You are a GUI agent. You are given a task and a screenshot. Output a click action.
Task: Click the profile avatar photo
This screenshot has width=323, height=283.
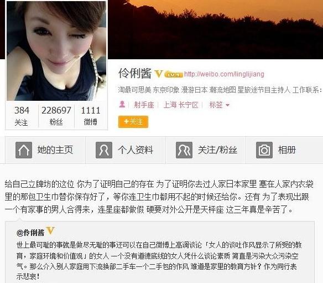pos(56,51)
